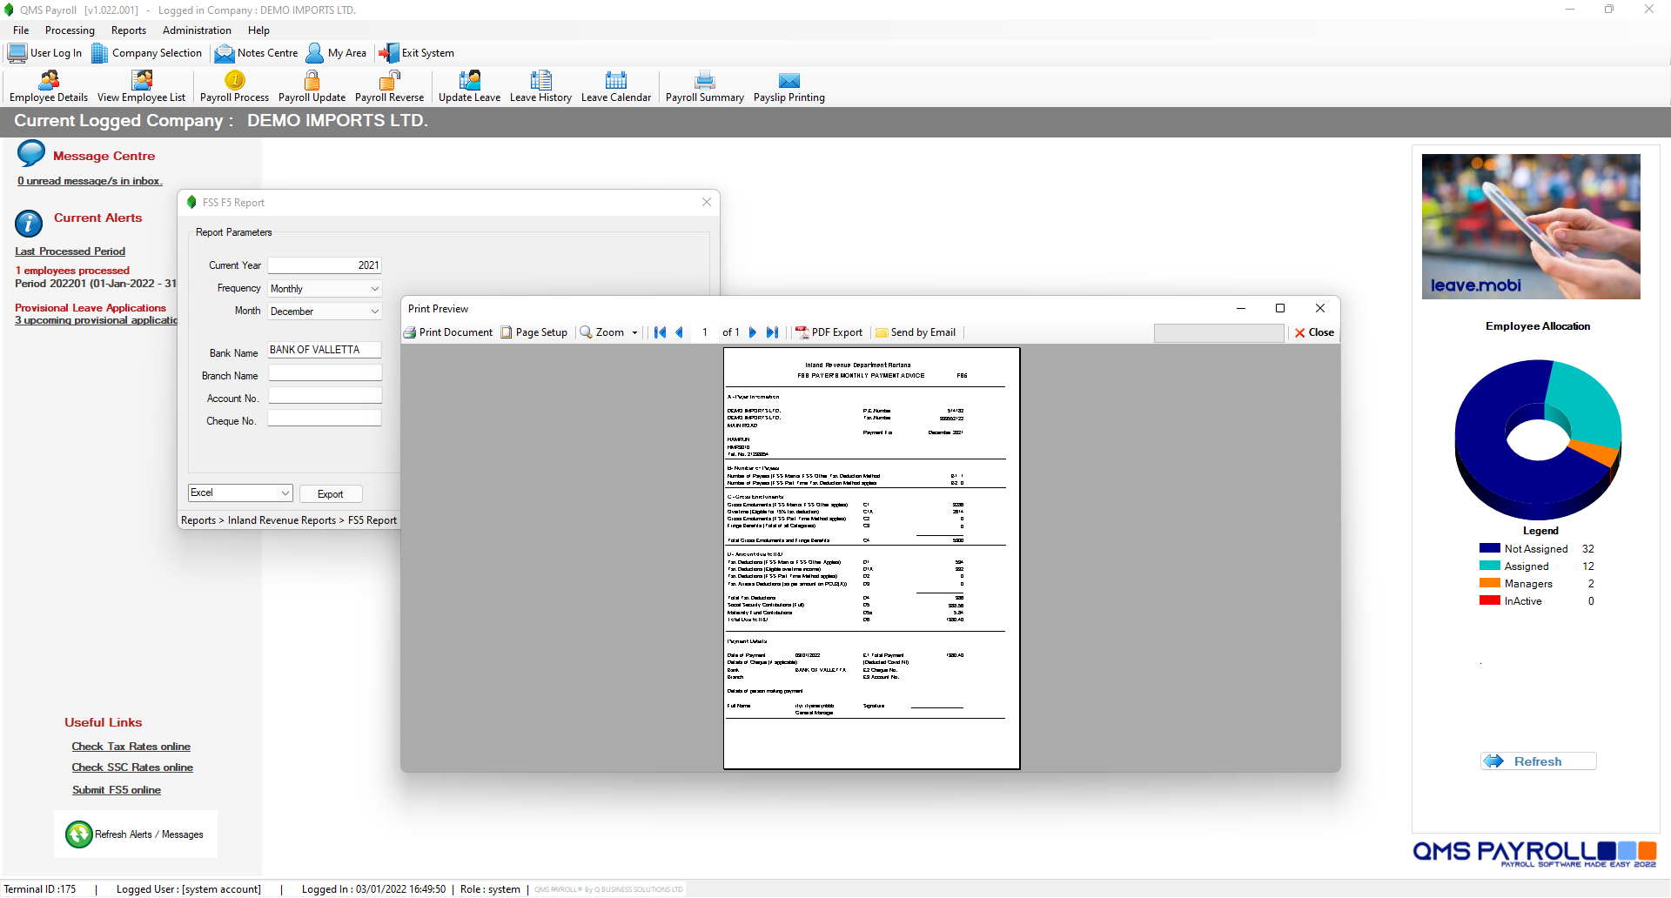Open the Processing menu
This screenshot has width=1671, height=898.
tap(70, 30)
